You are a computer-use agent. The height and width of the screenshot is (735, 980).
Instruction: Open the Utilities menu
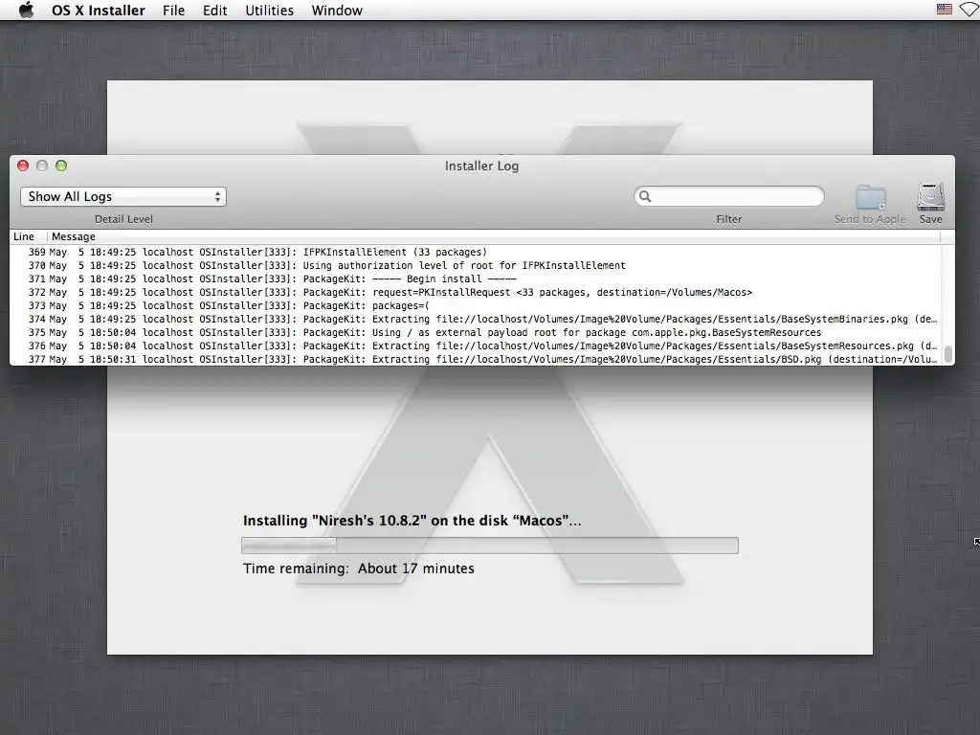point(269,11)
